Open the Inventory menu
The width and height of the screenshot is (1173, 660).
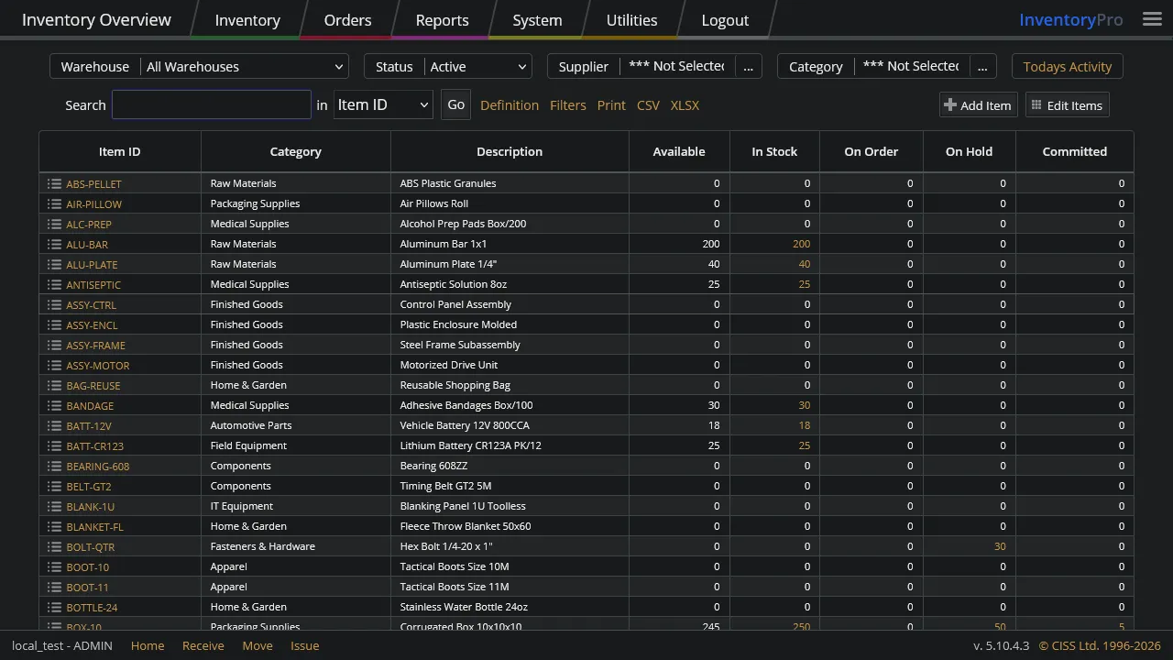247,19
